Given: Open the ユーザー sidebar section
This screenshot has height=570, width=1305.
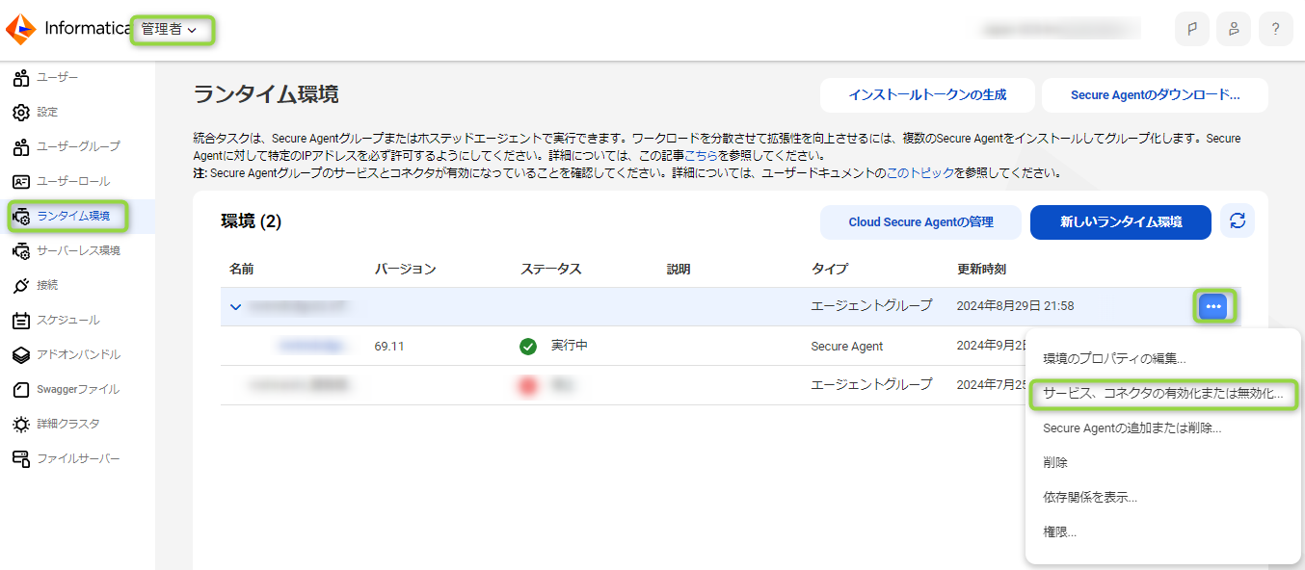Looking at the screenshot, I should (48, 77).
